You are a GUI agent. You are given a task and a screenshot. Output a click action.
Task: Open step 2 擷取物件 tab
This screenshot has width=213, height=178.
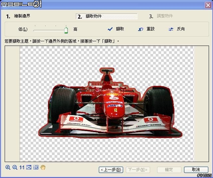106,16
